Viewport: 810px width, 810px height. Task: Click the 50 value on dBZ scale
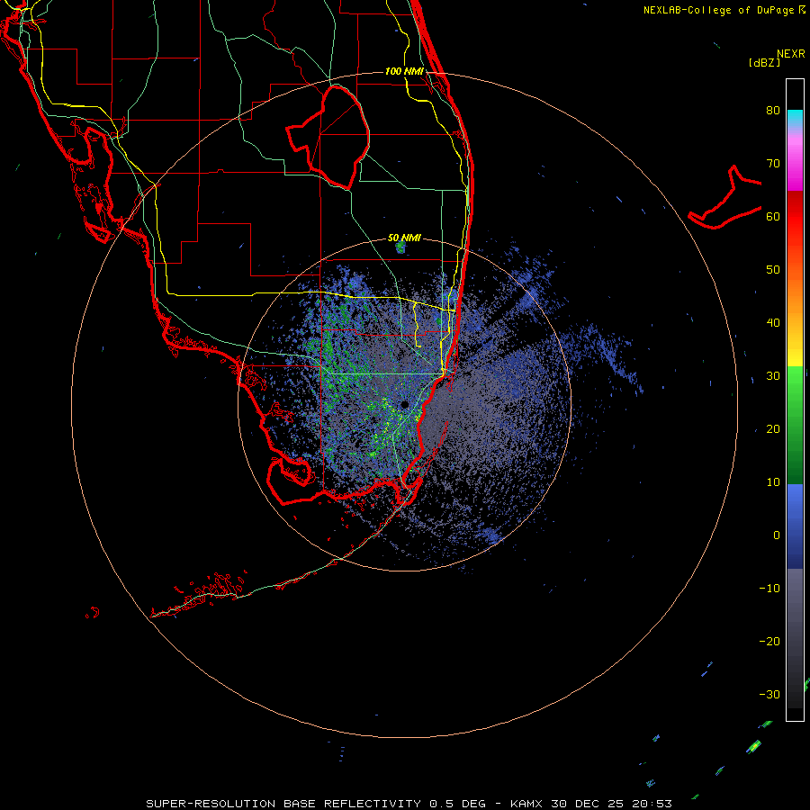[x=773, y=270]
